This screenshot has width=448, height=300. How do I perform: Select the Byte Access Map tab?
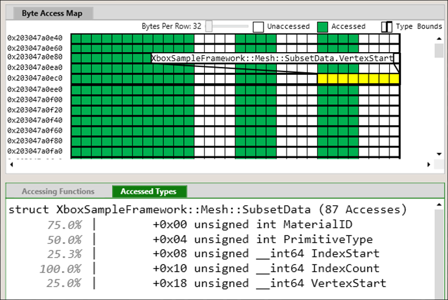[x=52, y=14]
